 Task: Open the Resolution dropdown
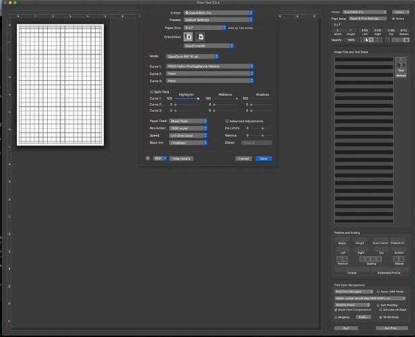pyautogui.click(x=188, y=127)
